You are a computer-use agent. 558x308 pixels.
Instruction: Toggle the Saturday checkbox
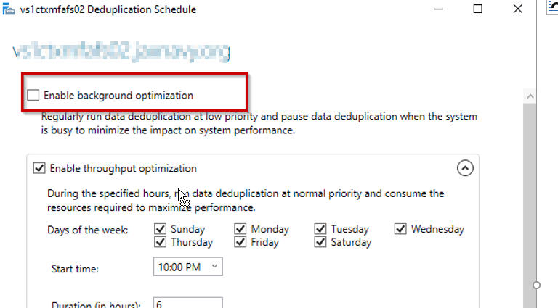pyautogui.click(x=320, y=242)
